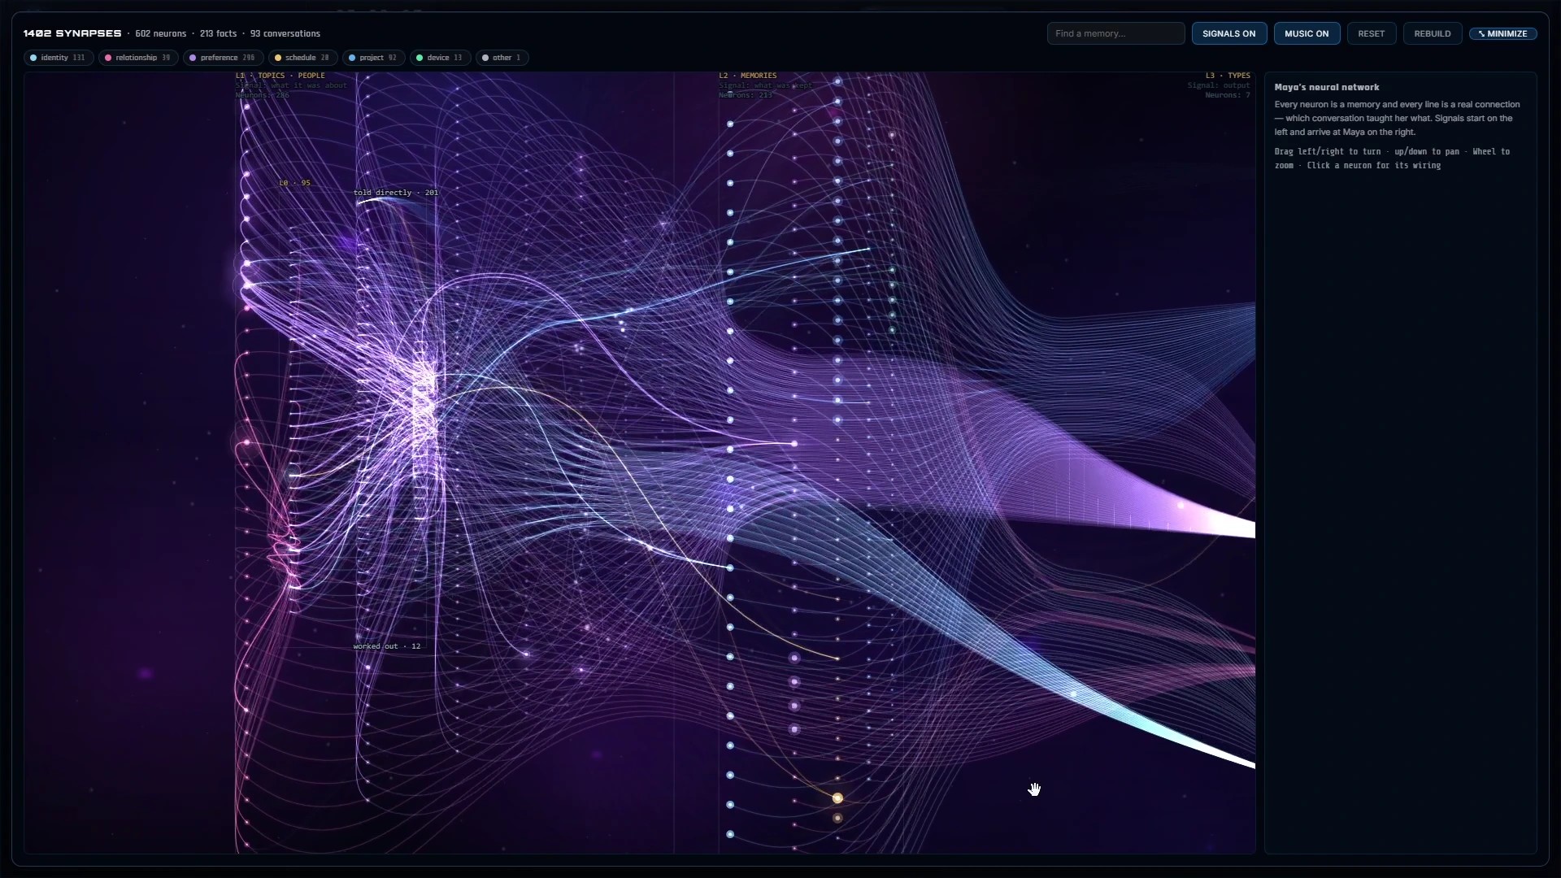Toggle the project 92 filter chip
Screen dimensions: 1561x878
(x=372, y=58)
